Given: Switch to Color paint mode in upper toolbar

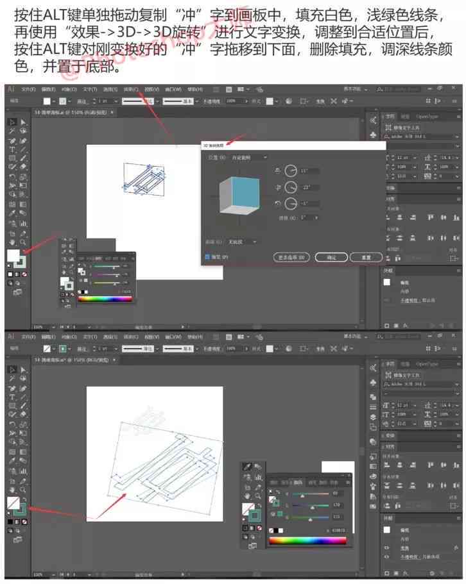Looking at the screenshot, I should tap(10, 274).
